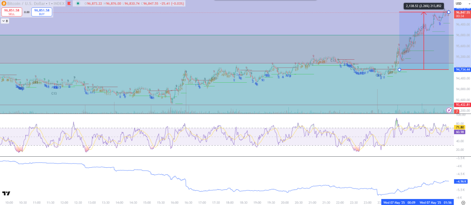Click the 16:00 time axis label
Viewport: 471px width, 205px height.
click(174, 202)
